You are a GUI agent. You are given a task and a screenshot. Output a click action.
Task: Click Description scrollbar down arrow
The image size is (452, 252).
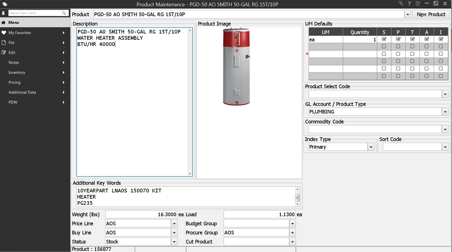(x=190, y=174)
